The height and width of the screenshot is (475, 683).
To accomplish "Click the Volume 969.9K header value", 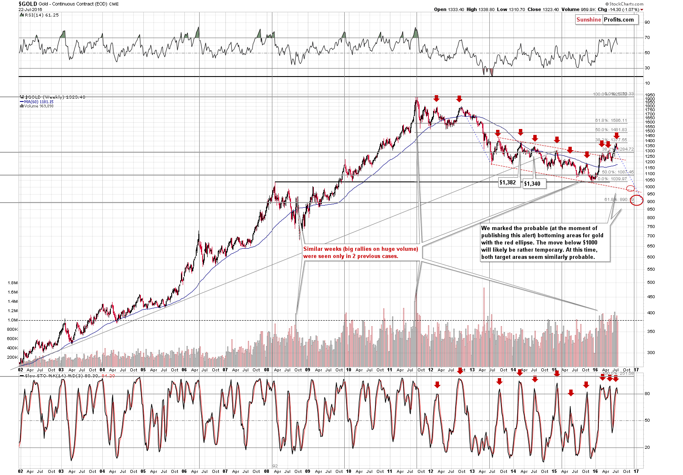I will (x=578, y=9).
